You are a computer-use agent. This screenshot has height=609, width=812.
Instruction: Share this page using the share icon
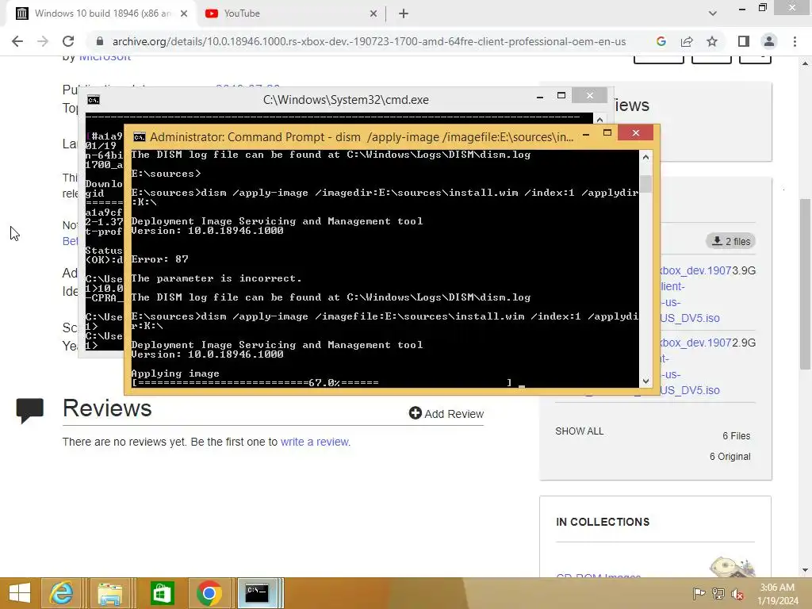coord(687,41)
